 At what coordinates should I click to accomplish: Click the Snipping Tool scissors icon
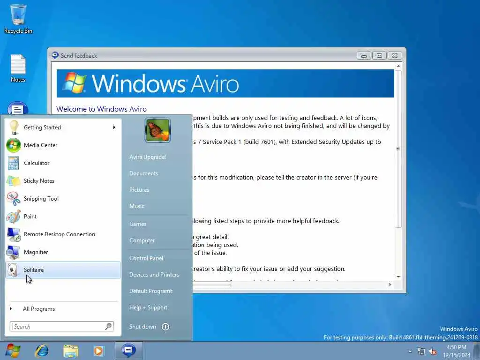coord(14,199)
